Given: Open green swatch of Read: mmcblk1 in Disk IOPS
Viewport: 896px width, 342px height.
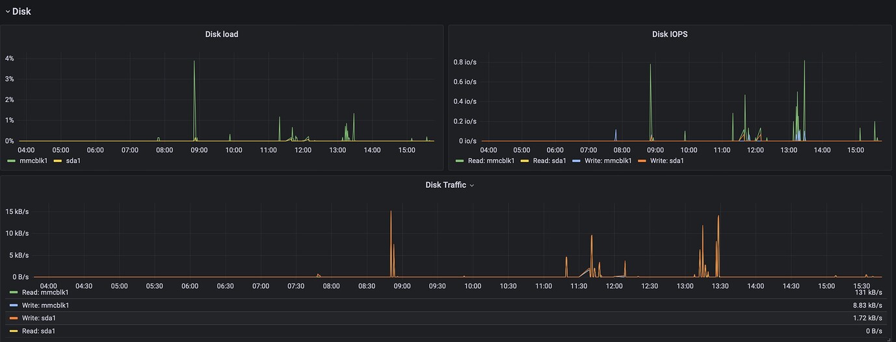Looking at the screenshot, I should 460,161.
